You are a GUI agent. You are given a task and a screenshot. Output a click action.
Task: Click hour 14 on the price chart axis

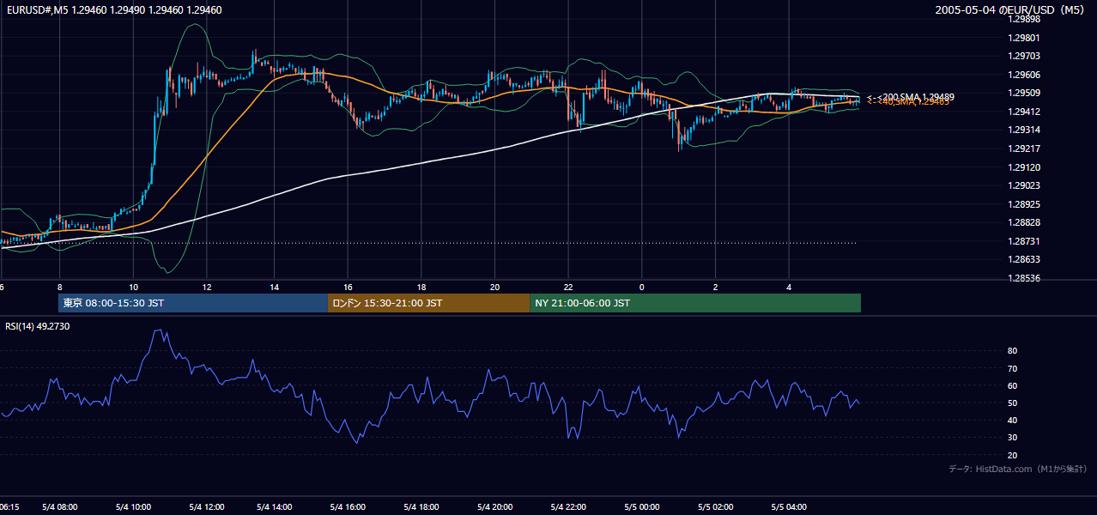274,287
